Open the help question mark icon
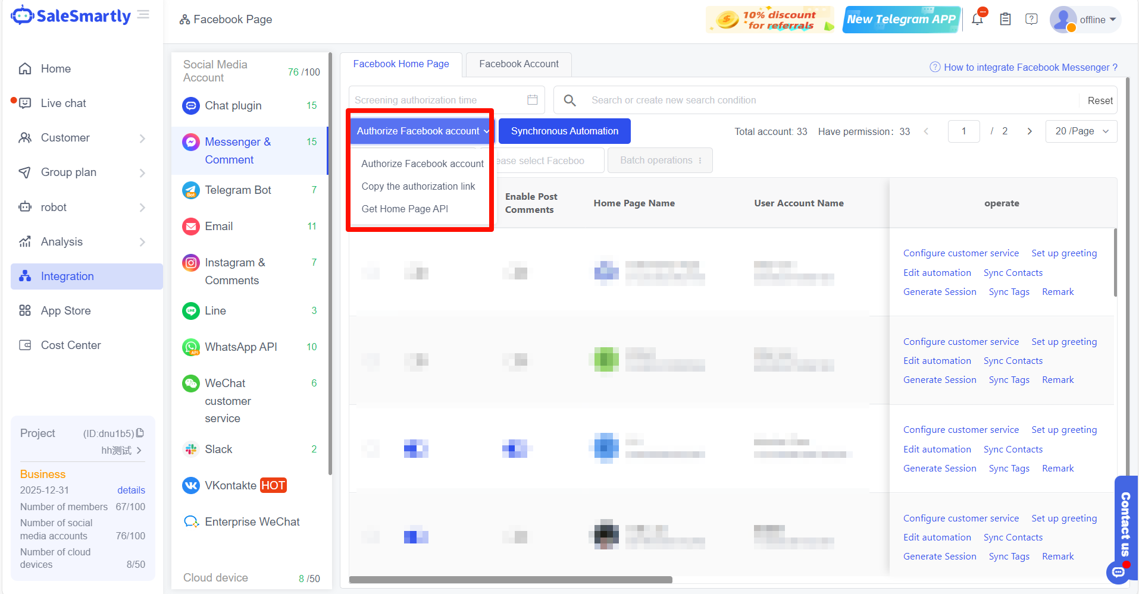 (x=1031, y=19)
